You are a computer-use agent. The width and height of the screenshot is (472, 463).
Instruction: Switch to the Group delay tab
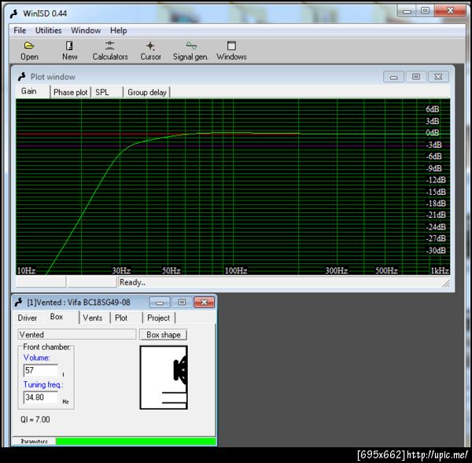tap(147, 92)
